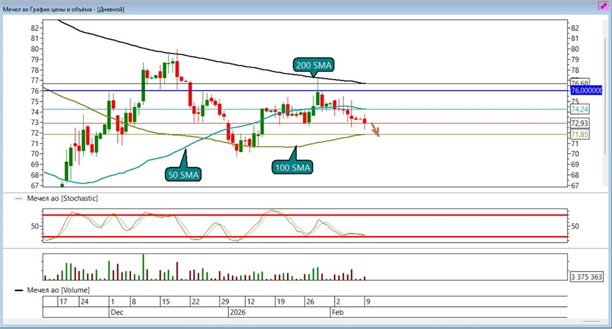612x329 pixels.
Task: Click the red line marker of Stochastic legend
Action: 19,198
